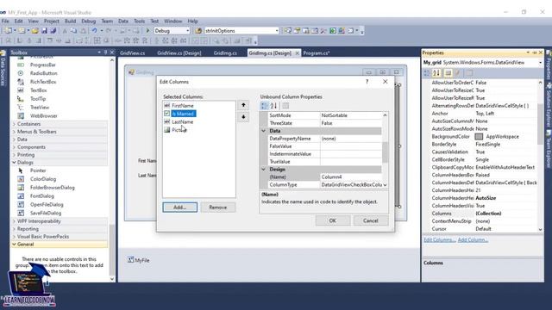Click the (Name) Column4 value field

click(x=351, y=177)
